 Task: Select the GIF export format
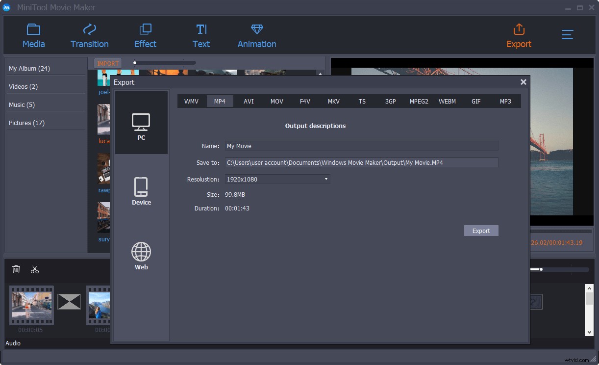476,101
